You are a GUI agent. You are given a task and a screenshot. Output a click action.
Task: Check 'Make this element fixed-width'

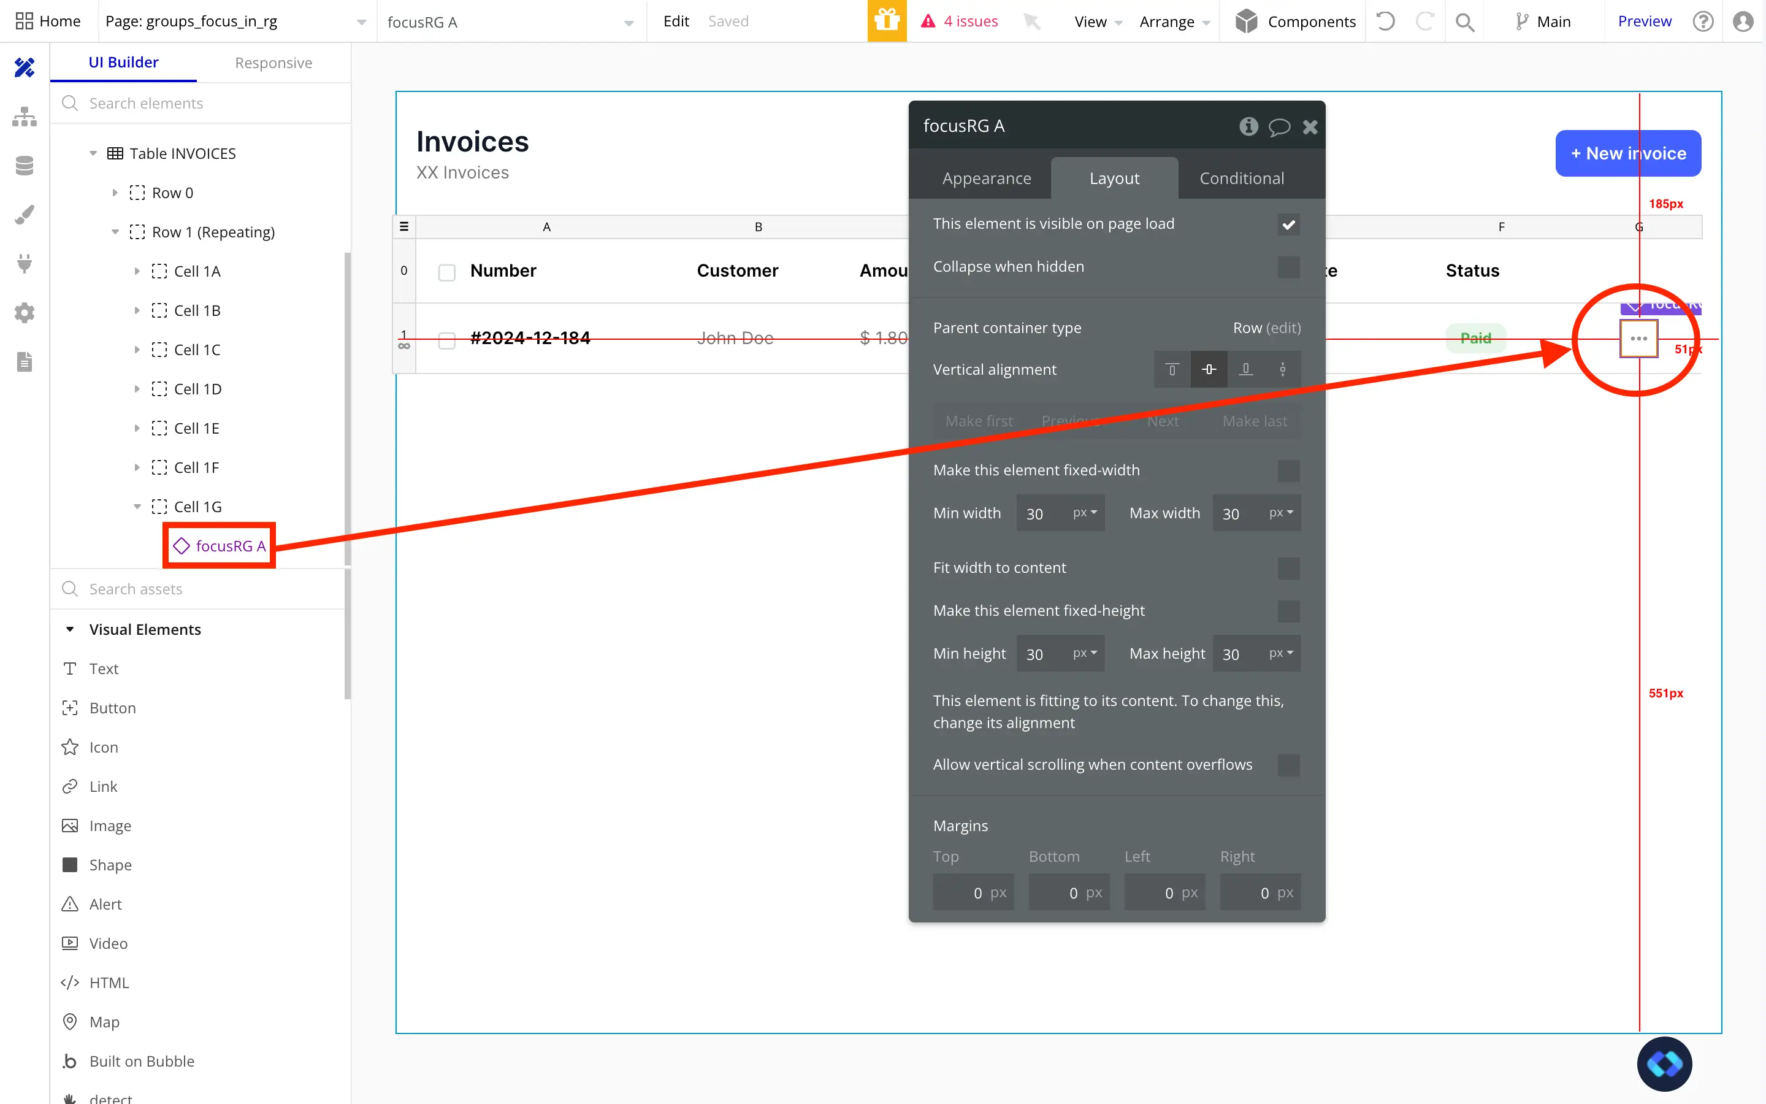[x=1288, y=471]
